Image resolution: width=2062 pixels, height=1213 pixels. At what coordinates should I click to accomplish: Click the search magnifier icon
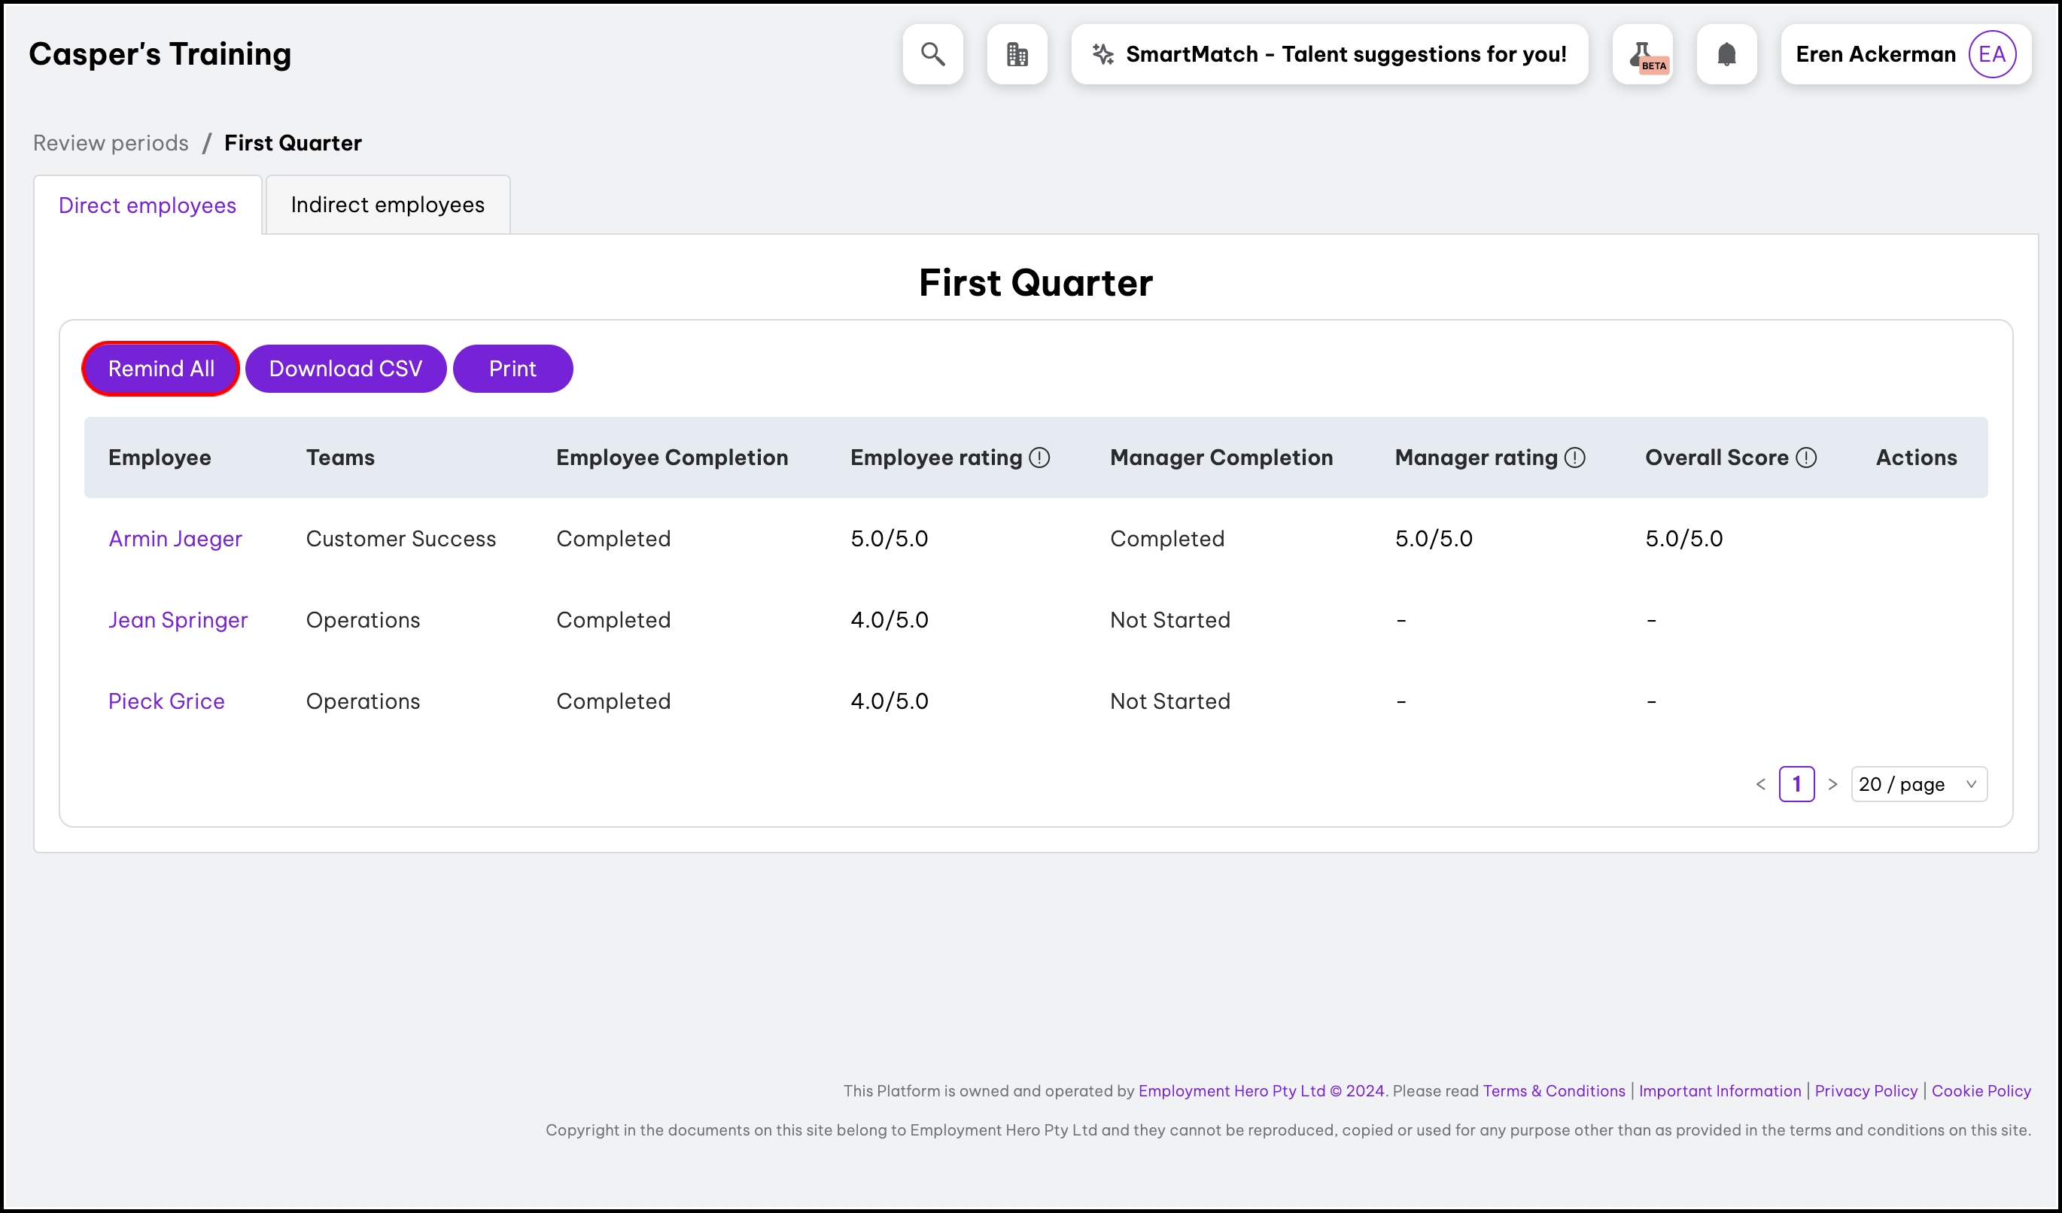pyautogui.click(x=933, y=54)
